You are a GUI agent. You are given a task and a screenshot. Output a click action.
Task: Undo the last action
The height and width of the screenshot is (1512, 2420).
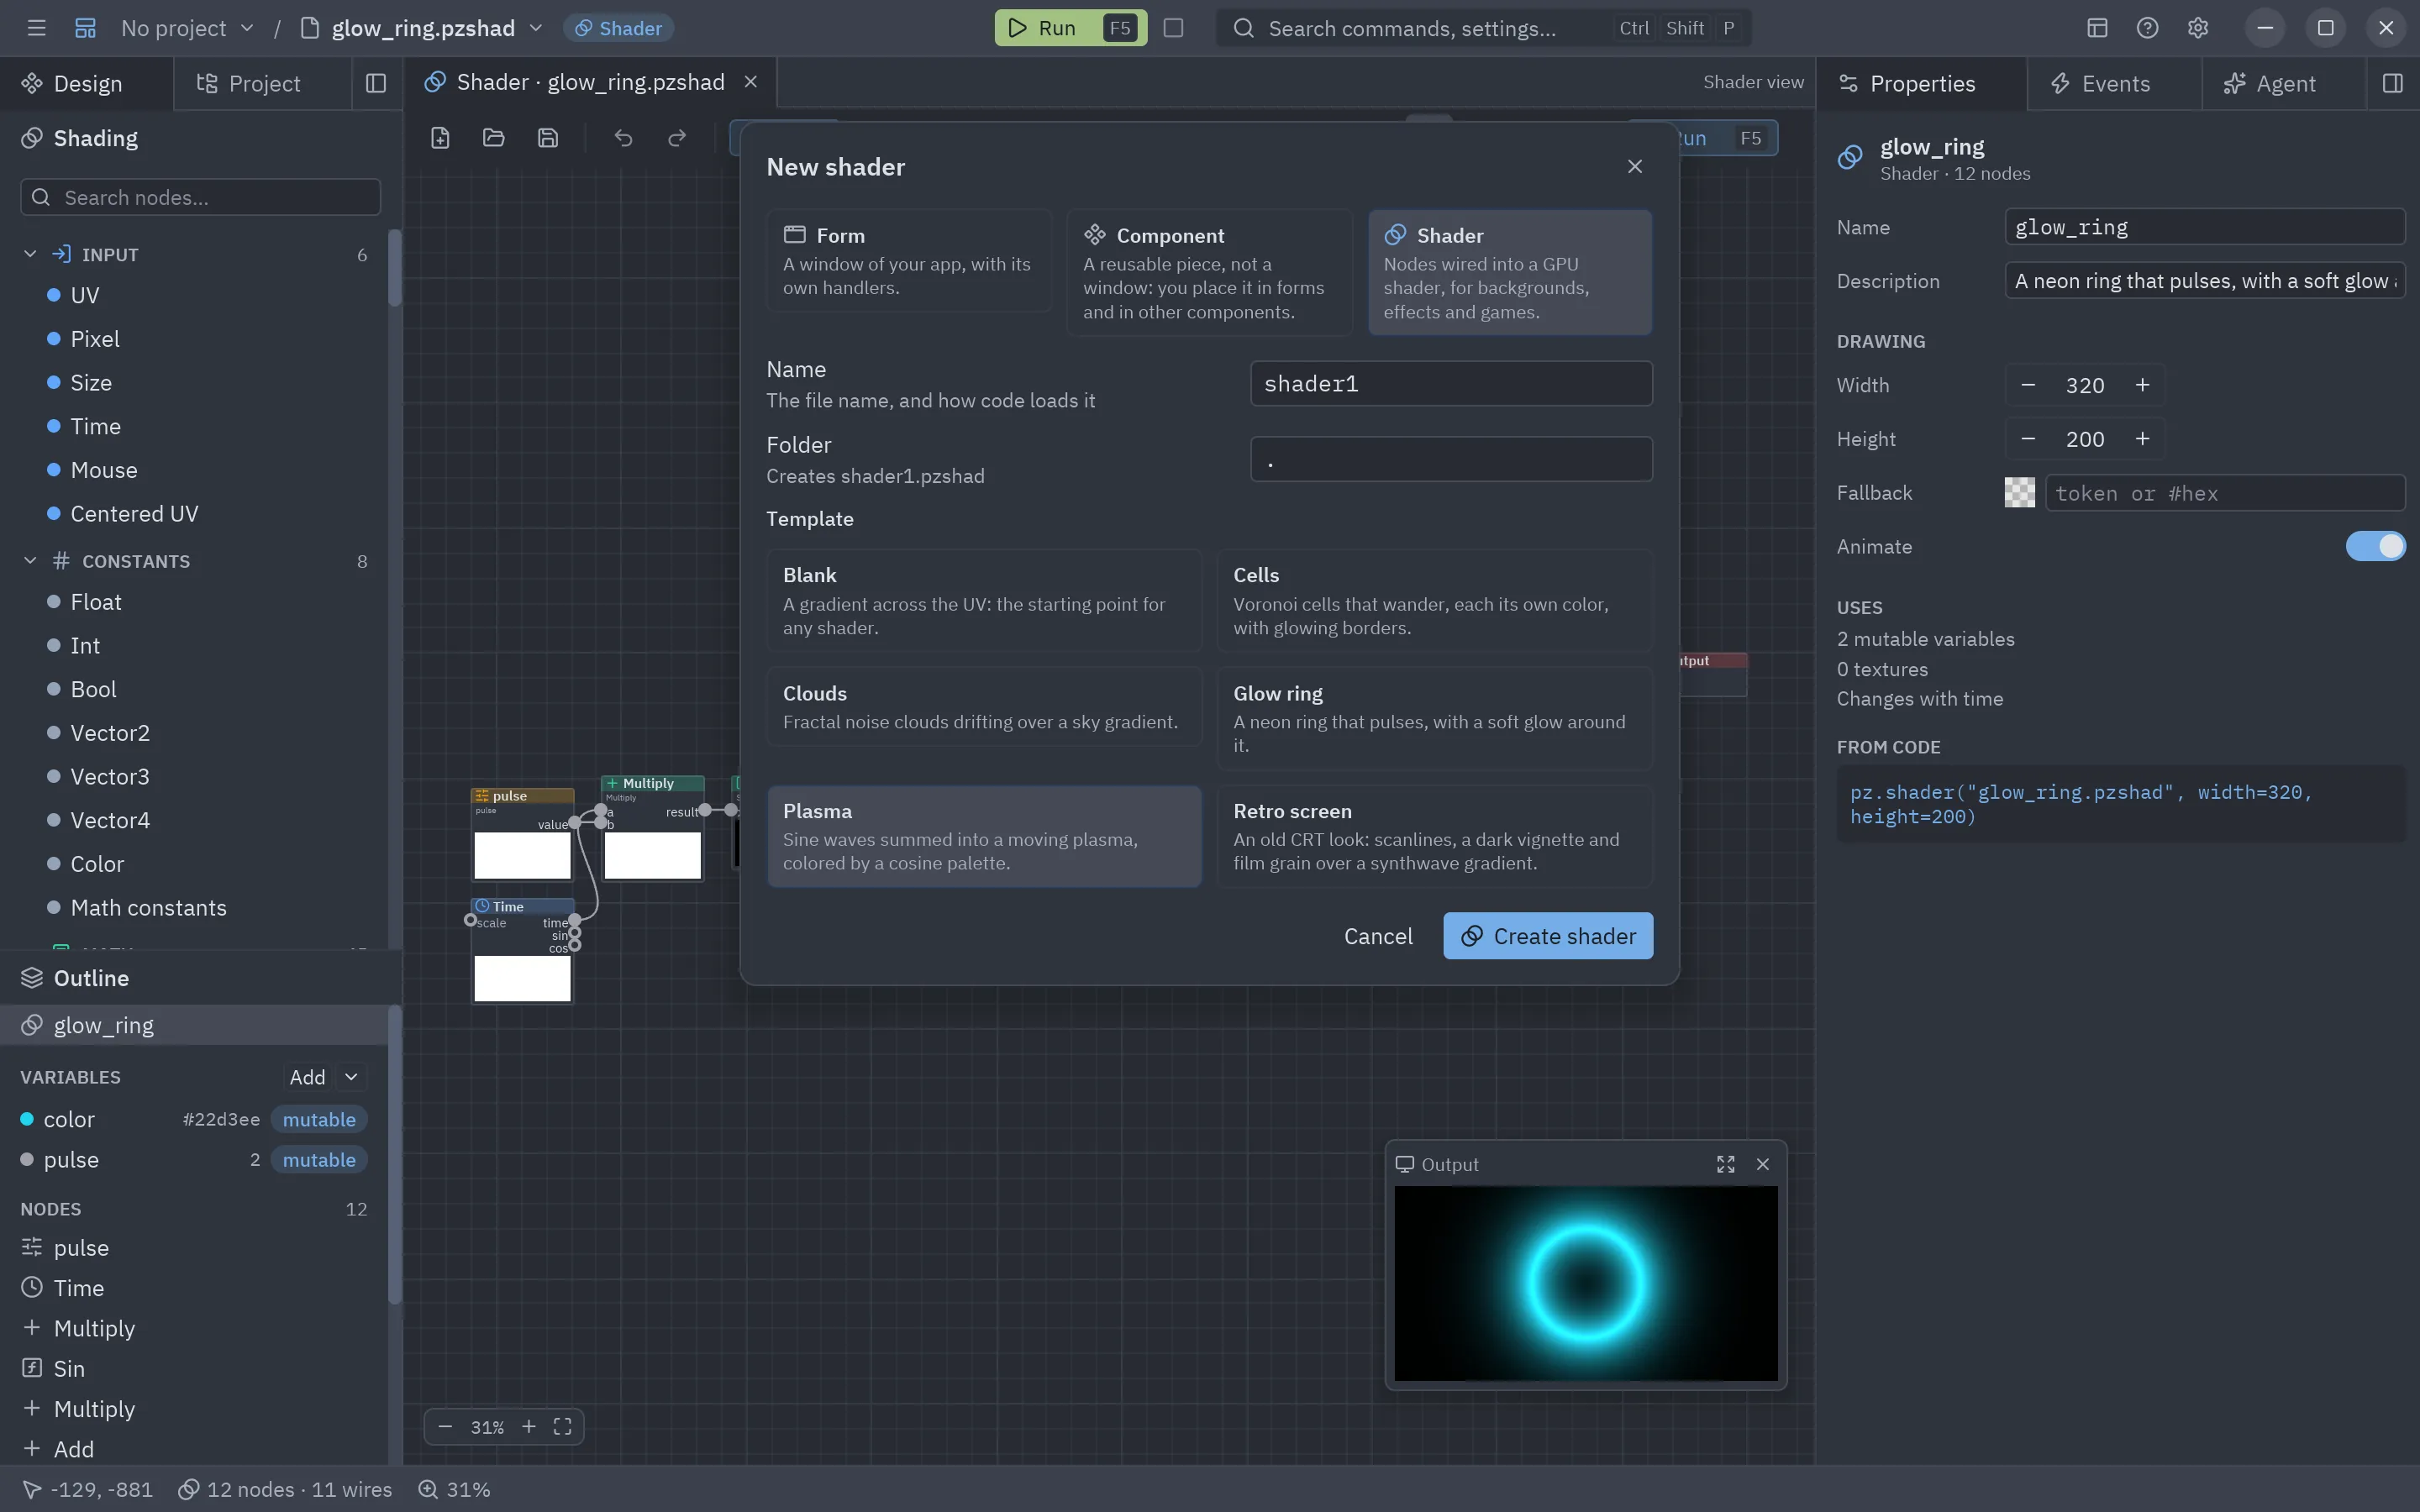tap(623, 138)
